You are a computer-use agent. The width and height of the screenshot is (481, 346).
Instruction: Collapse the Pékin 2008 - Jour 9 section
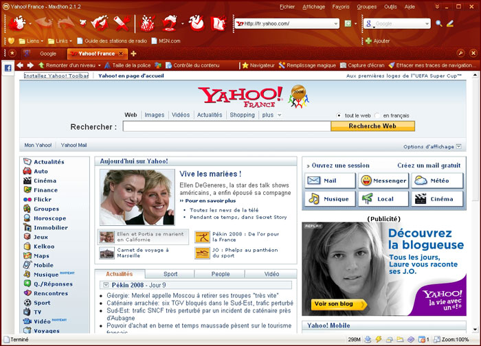click(x=106, y=285)
